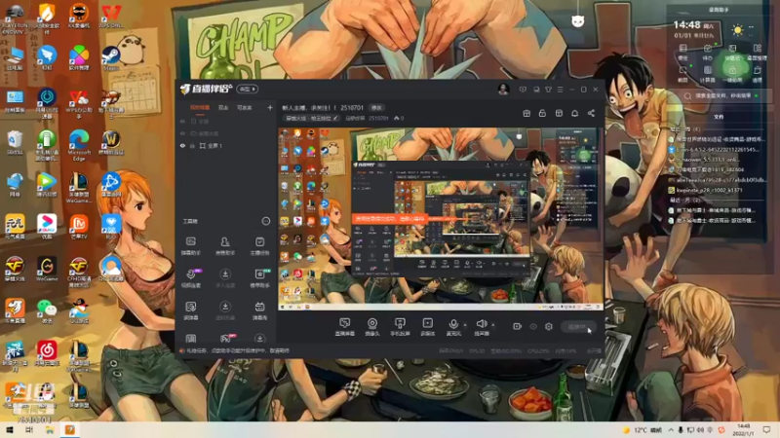Click the 修改 button next to 2510701
780x438 pixels.
[376, 108]
